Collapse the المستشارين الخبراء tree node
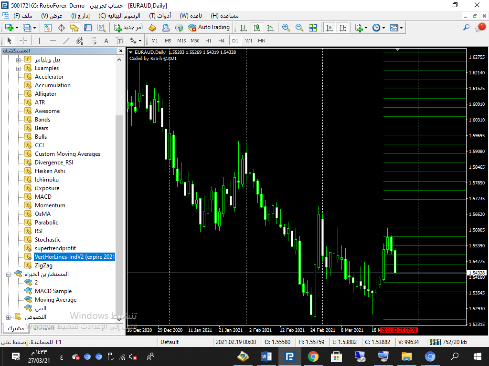489x366 pixels. click(x=8, y=274)
